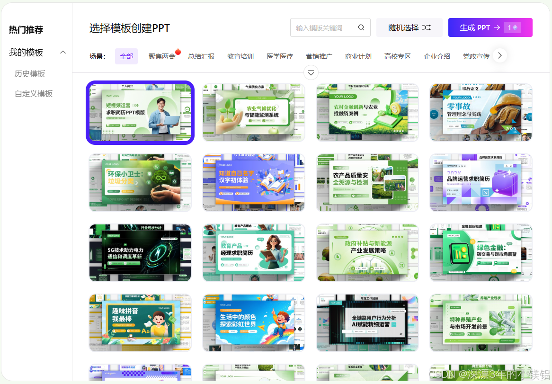Image resolution: width=552 pixels, height=384 pixels.
Task: Choose 农村金融创新与农业投融资案例 template
Action: (367, 113)
